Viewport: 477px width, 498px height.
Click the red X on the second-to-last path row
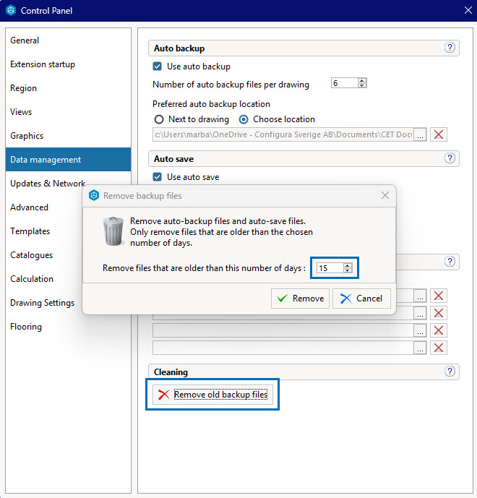(x=439, y=330)
